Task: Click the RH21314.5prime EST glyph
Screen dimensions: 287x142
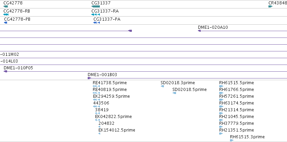Action: (x=221, y=113)
